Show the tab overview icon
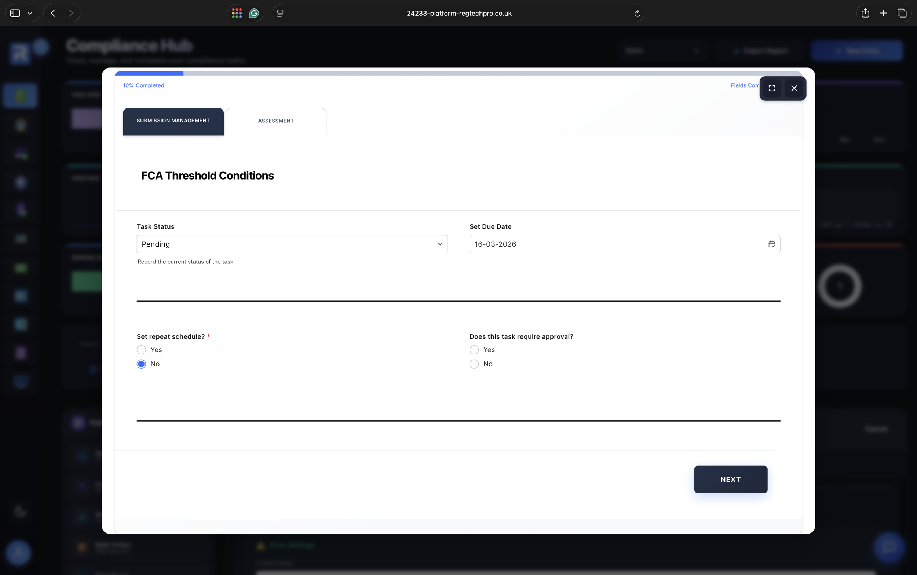This screenshot has height=575, width=917. click(902, 13)
